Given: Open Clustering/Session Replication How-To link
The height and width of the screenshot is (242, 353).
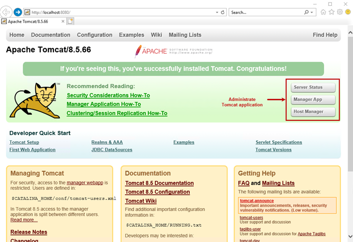Looking at the screenshot, I should click(x=117, y=113).
